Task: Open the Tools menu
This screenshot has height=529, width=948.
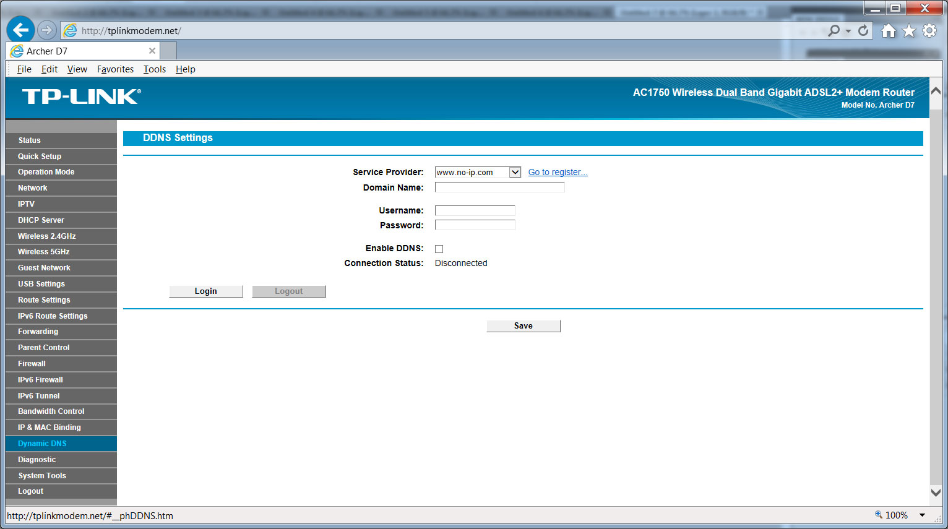Action: (x=155, y=69)
